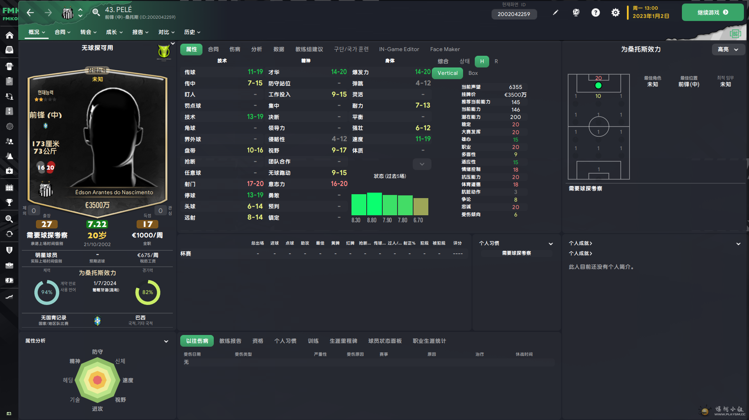The width and height of the screenshot is (749, 420).
Task: Go forward with the right arrow
Action: (x=48, y=13)
